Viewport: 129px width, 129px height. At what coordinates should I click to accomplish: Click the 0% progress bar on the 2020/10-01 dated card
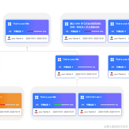coord(85,67)
